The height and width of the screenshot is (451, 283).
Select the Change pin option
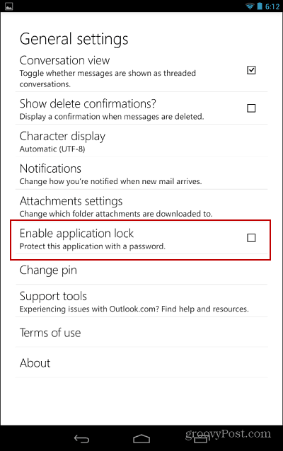pyautogui.click(x=141, y=270)
